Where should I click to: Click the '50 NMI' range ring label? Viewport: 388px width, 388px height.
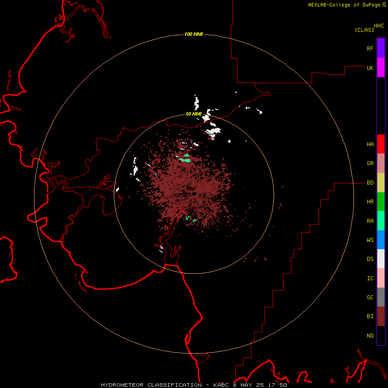(x=194, y=114)
